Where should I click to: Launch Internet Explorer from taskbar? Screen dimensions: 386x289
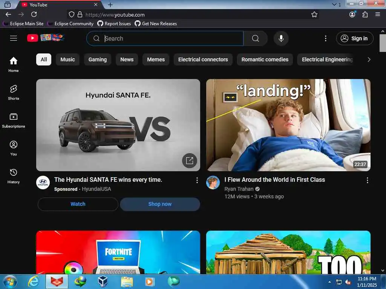click(34, 281)
